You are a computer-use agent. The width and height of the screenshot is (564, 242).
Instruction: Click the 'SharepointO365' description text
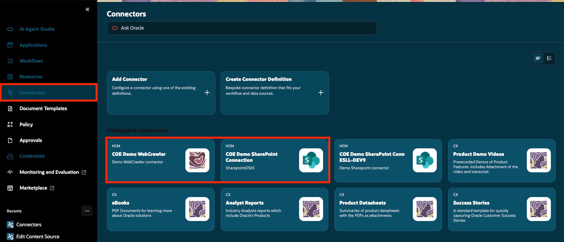(240, 168)
